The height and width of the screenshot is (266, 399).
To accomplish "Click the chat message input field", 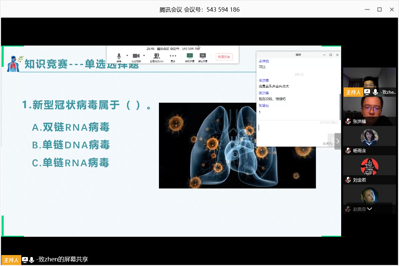I will 289,131.
